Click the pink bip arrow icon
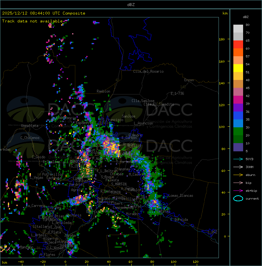 pos(238,183)
